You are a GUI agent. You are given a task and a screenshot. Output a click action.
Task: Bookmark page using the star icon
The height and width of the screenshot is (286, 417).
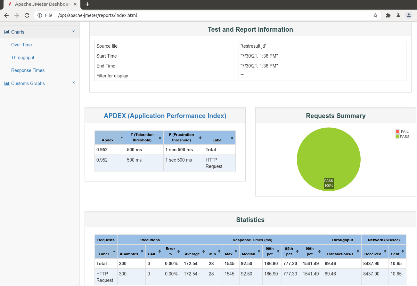(375, 15)
